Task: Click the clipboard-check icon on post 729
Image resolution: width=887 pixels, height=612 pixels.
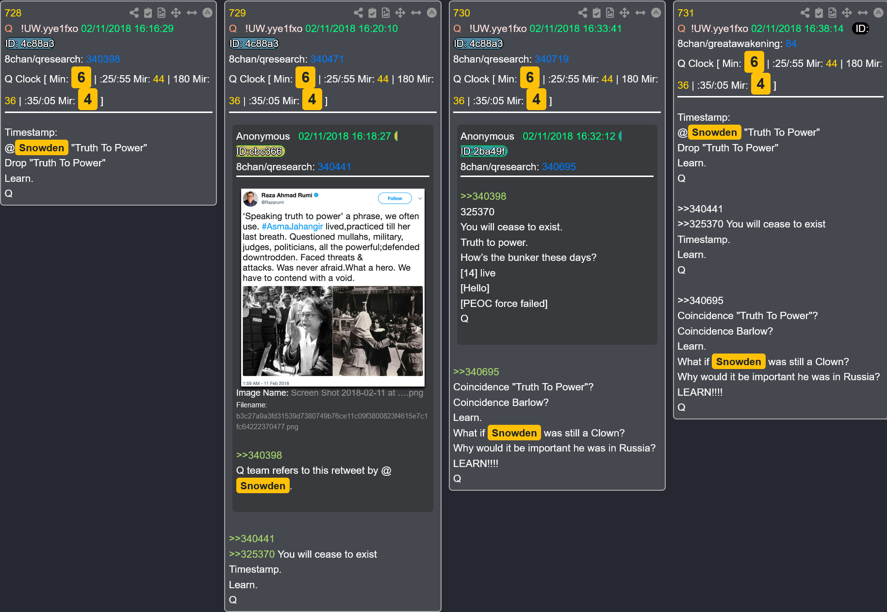Action: [372, 13]
